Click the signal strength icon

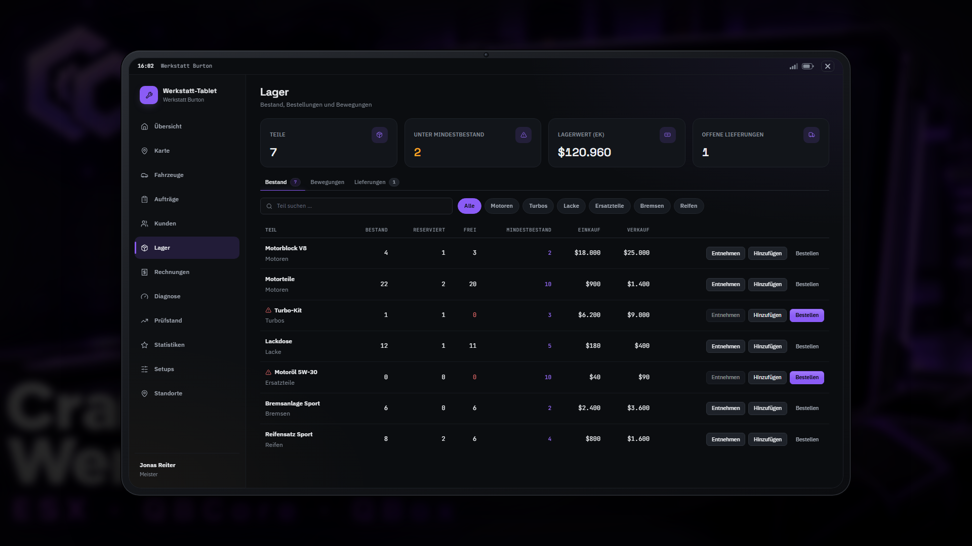(794, 66)
